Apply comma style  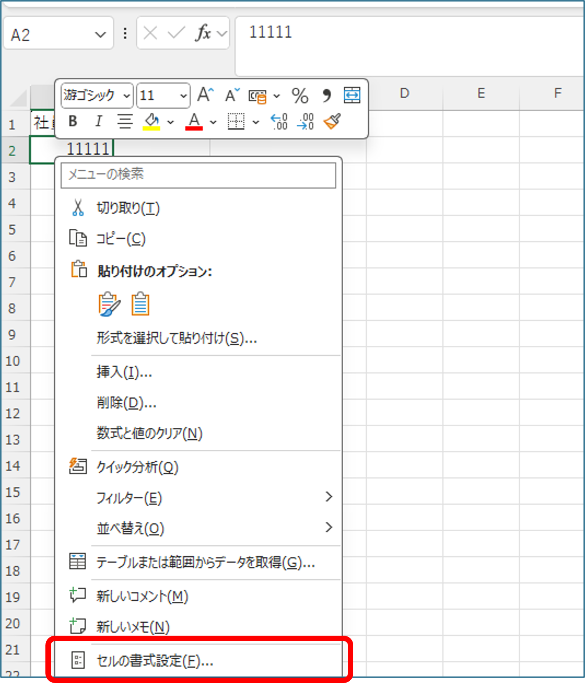pos(326,95)
